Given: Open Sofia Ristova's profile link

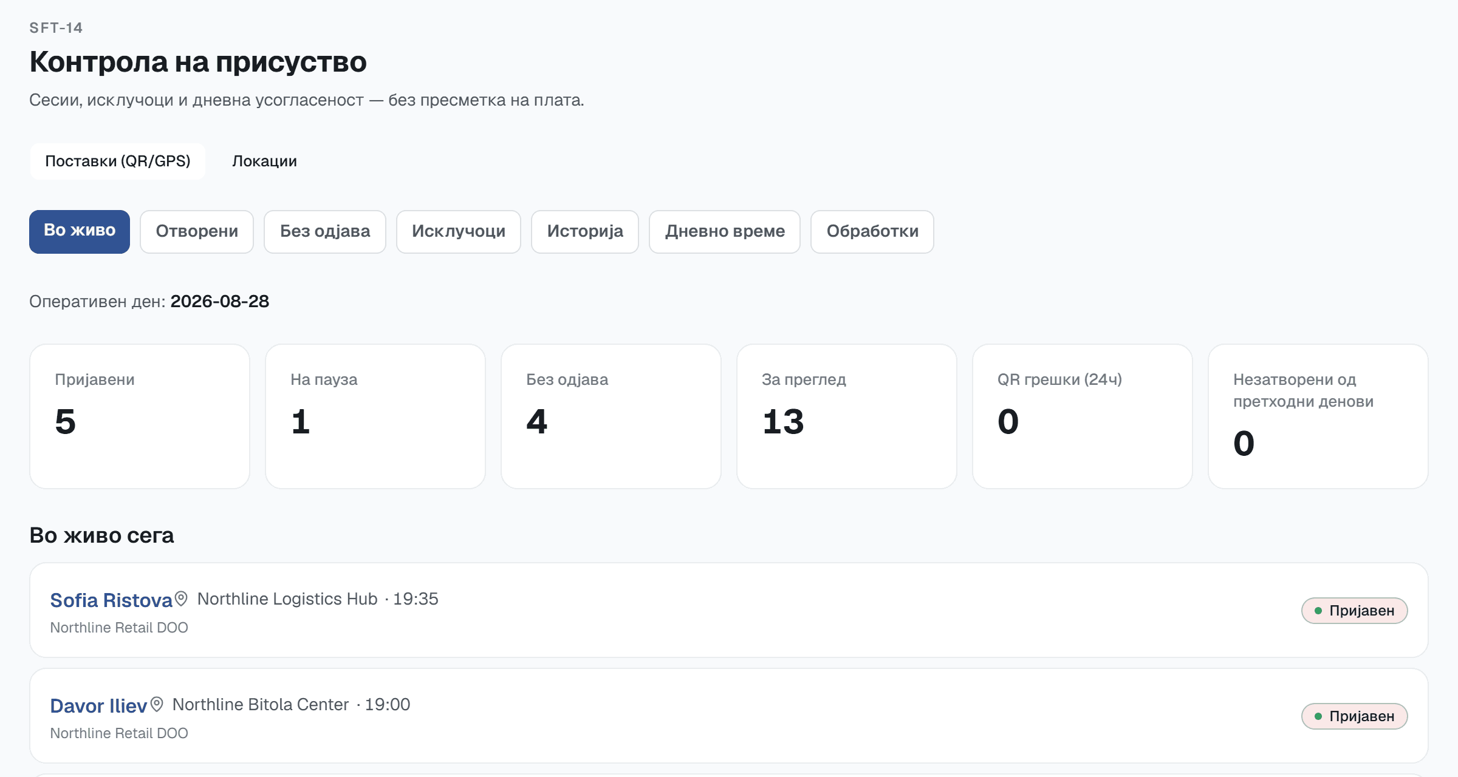Looking at the screenshot, I should pos(111,600).
